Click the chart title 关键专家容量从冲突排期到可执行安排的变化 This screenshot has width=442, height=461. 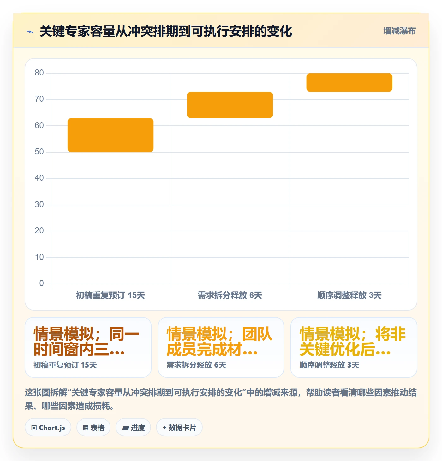(x=166, y=31)
